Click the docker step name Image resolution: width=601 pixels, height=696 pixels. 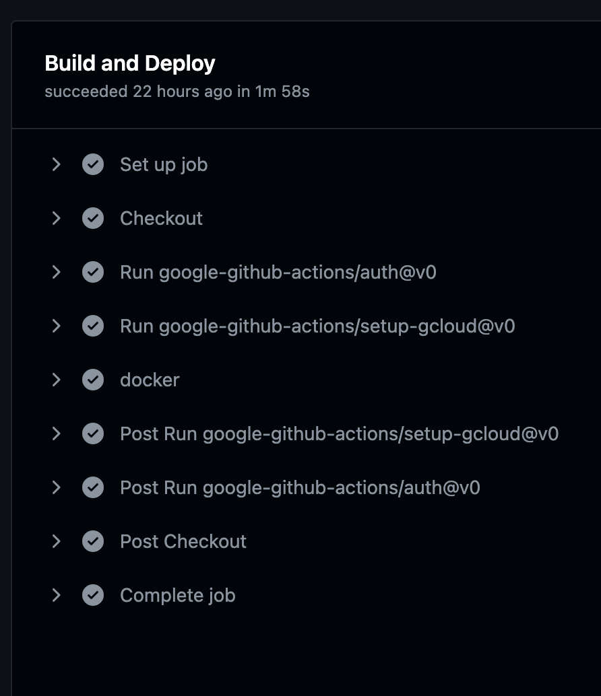[150, 380]
